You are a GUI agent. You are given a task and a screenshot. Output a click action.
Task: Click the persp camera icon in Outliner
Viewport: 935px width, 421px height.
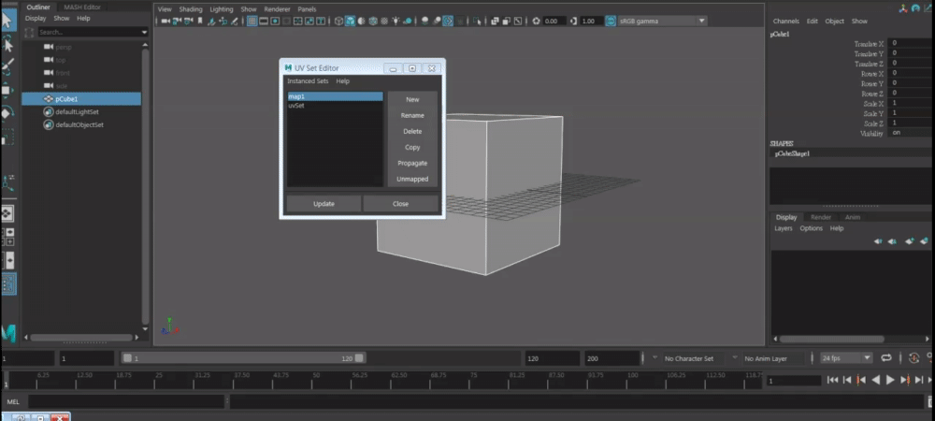click(x=49, y=47)
